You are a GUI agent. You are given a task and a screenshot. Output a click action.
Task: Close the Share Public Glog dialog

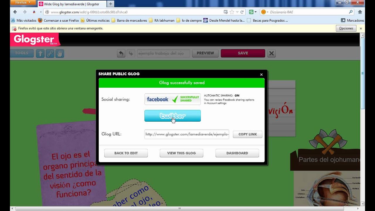pos(261,74)
